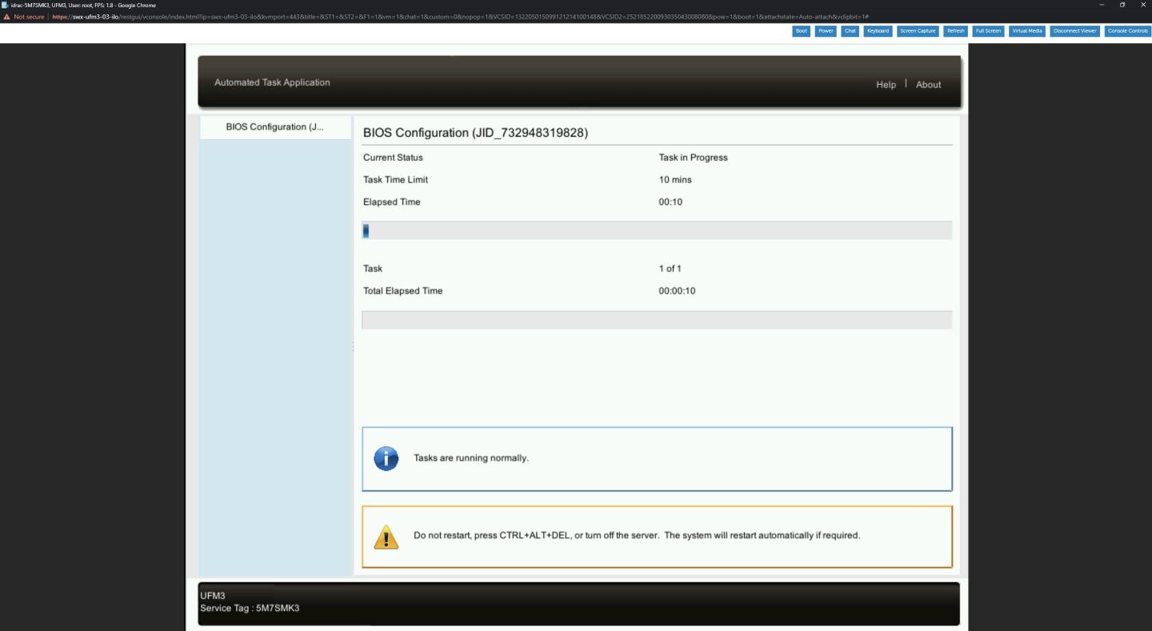The height and width of the screenshot is (631, 1152).
Task: Click the yellow warning triangle icon
Action: pos(386,537)
